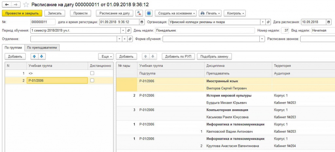Click the Добавить по РУП button
Image resolution: width=335 pixels, height=152 pixels.
pyautogui.click(x=178, y=56)
